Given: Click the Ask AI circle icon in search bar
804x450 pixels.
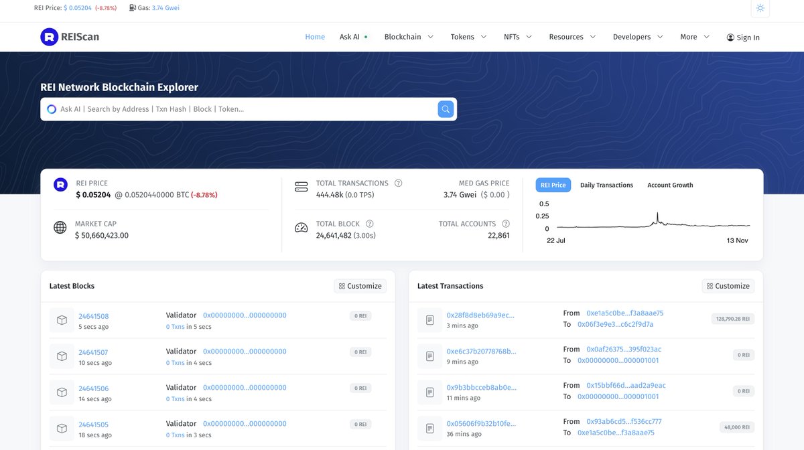Looking at the screenshot, I should click(52, 109).
